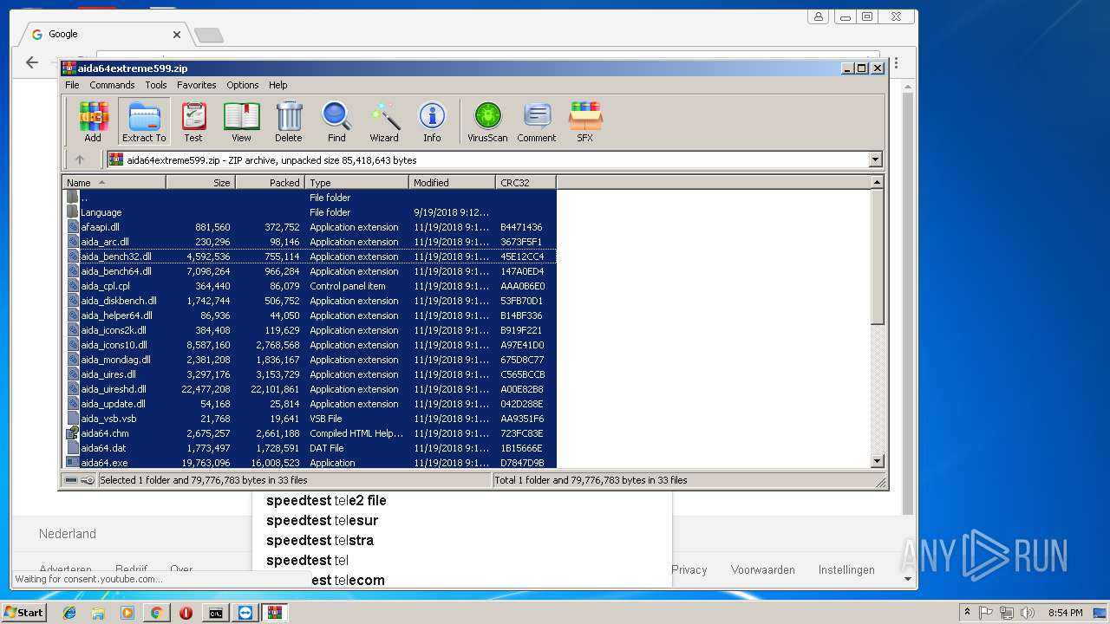Select aida_arc.dll file
1110x624 pixels.
click(310, 242)
